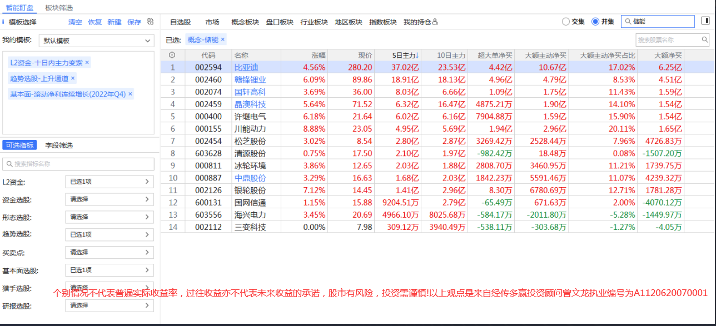This screenshot has width=716, height=326.
Task: Click the template manager icon beside 保存
Action: [x=150, y=22]
